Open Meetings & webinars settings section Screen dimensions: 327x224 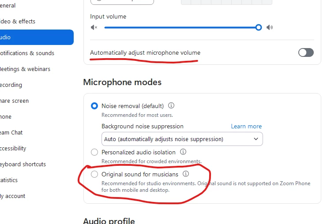(25, 69)
